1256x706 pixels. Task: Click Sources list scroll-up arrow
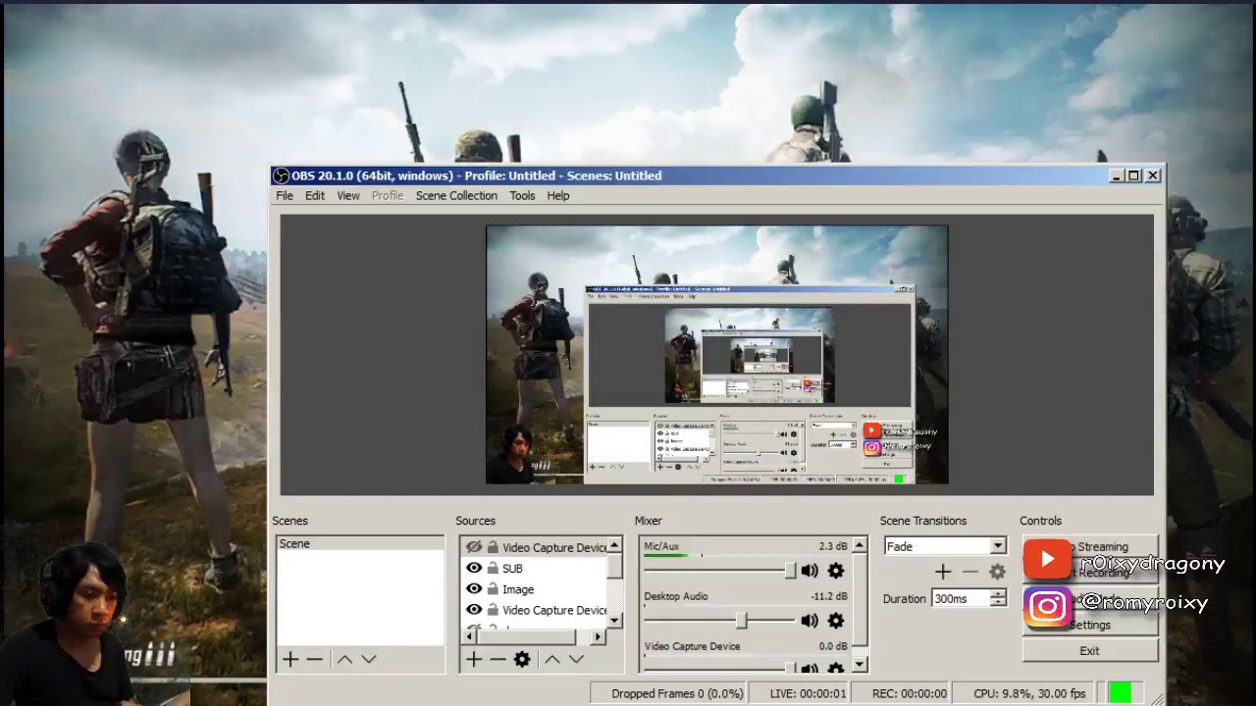[x=615, y=545]
